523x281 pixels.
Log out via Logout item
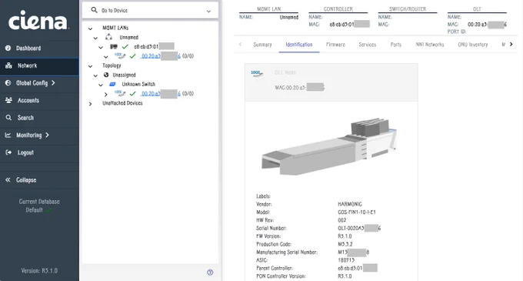point(39,152)
